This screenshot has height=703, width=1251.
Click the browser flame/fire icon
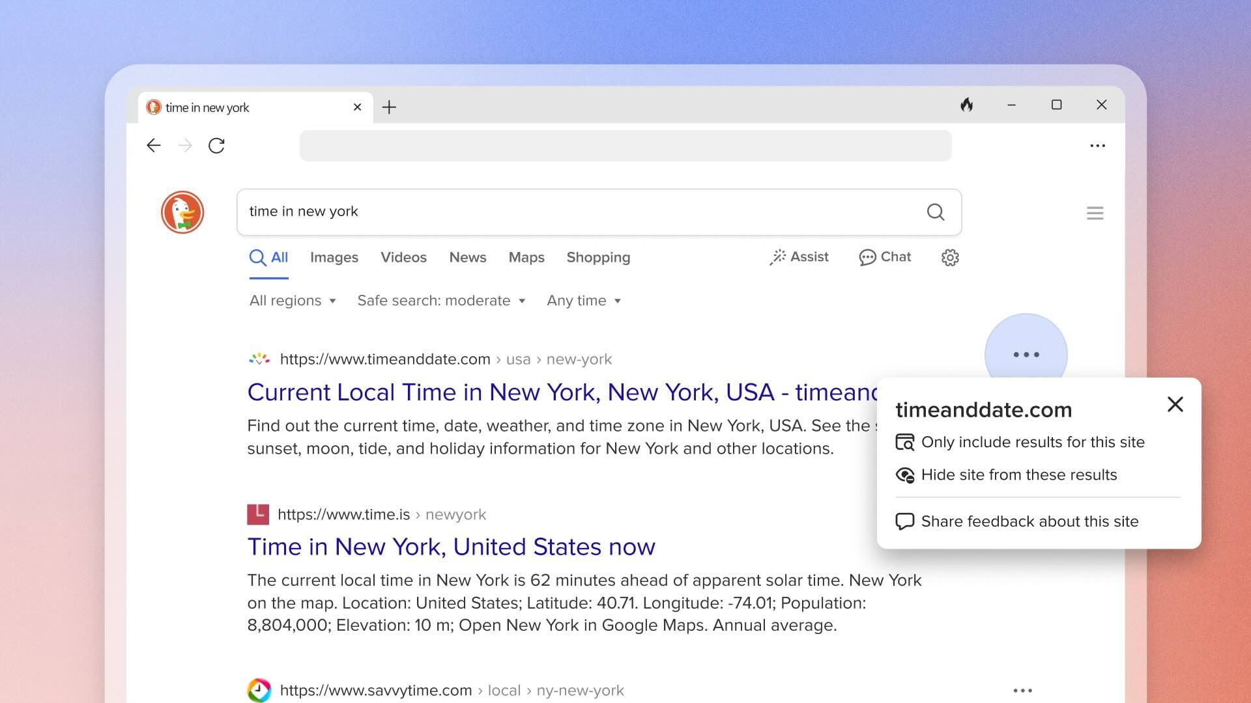967,105
